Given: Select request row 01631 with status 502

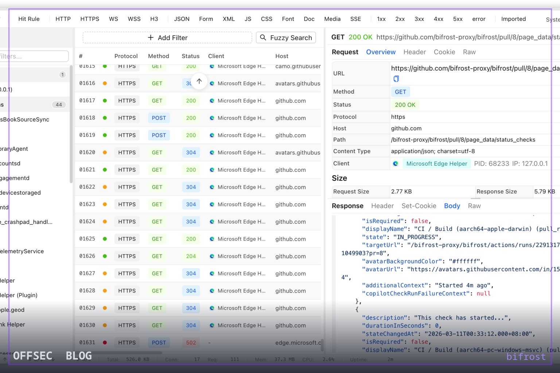Looking at the screenshot, I should point(198,342).
